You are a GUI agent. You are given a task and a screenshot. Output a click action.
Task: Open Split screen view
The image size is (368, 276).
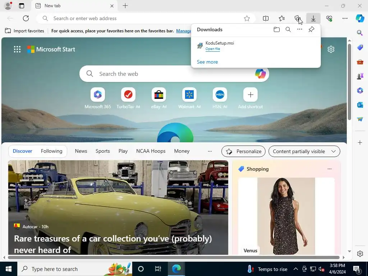pos(266,18)
